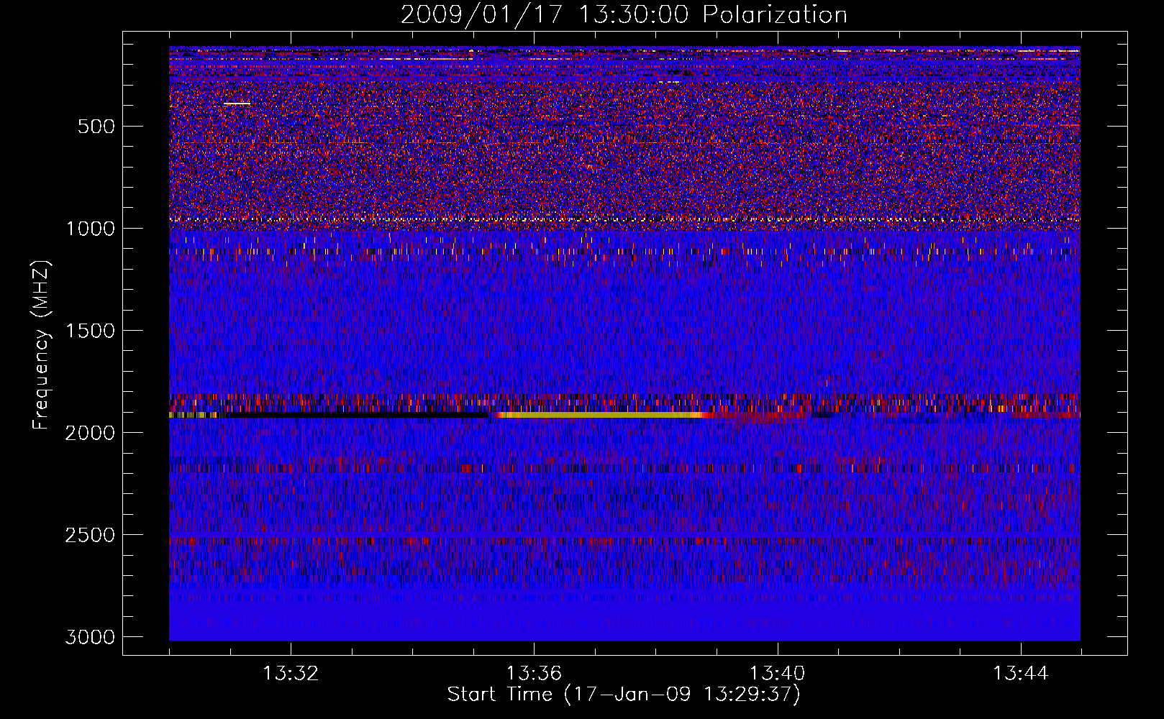Click the 3000 frequency tick label
Screen dimensions: 1164x719
coord(90,637)
